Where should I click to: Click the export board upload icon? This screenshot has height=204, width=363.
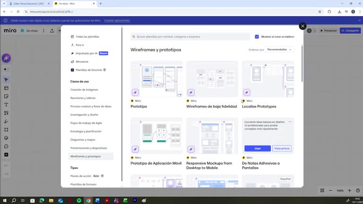pyautogui.click(x=52, y=31)
